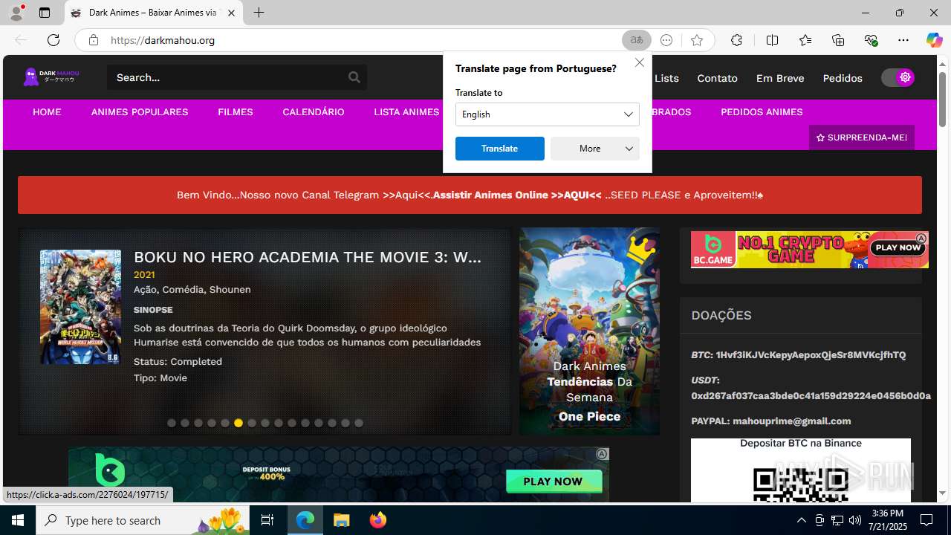Add this page to favorites star
The image size is (951, 535).
(696, 40)
